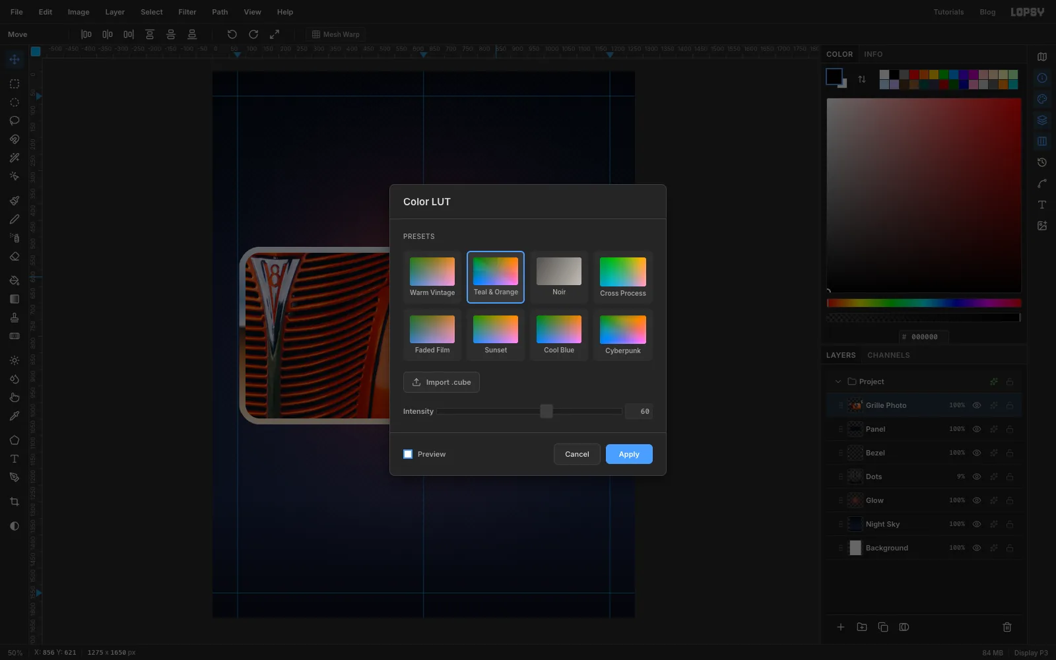
Task: Click the Intensity value field
Action: (639, 411)
